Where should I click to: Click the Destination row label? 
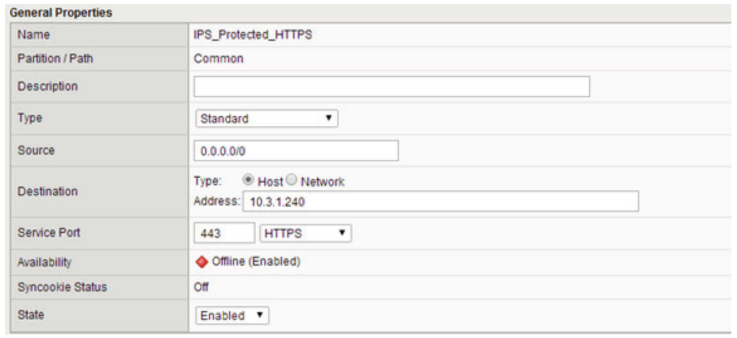(48, 191)
